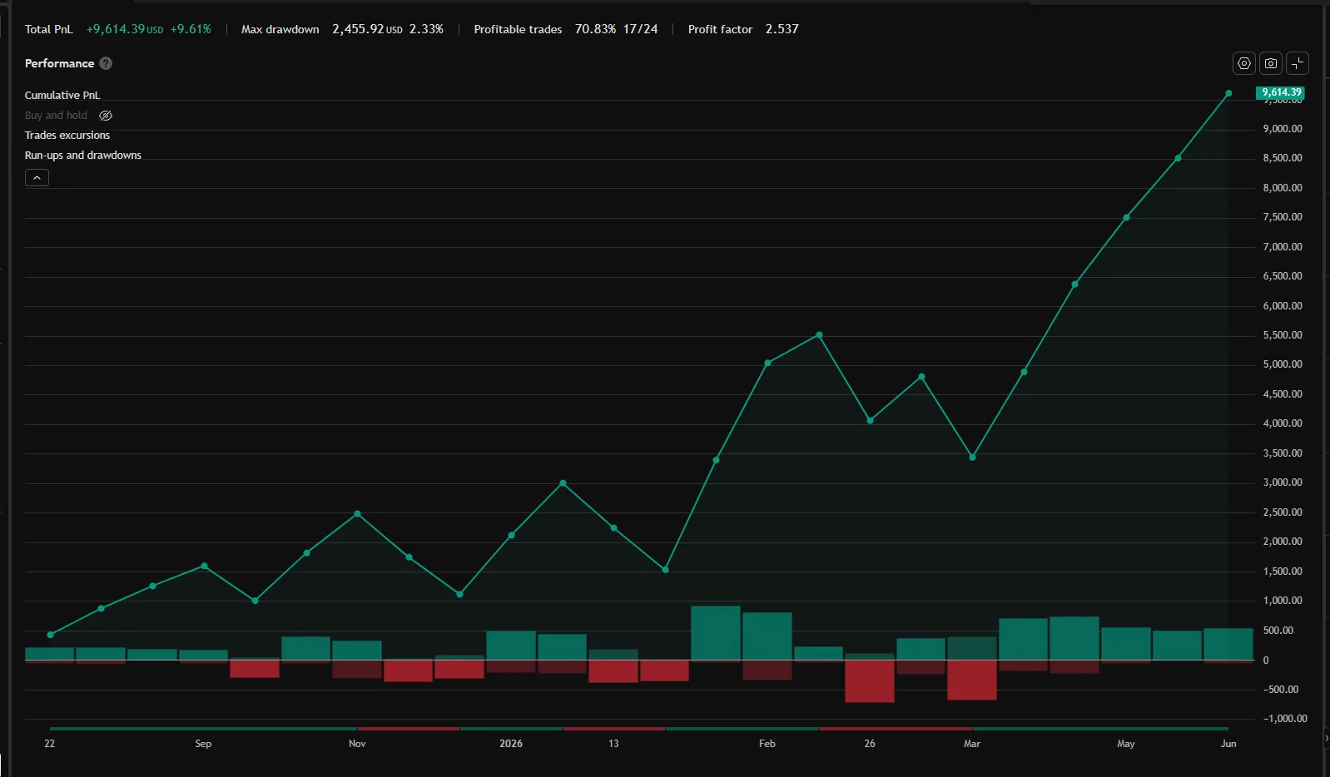Toggle the Trades excursions series
1330x777 pixels.
click(x=67, y=136)
